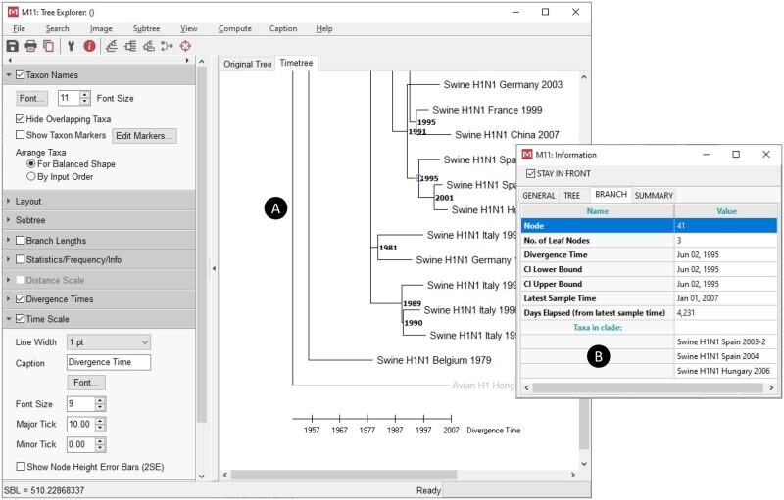
Task: Open the Line Width dropdown
Action: [108, 341]
